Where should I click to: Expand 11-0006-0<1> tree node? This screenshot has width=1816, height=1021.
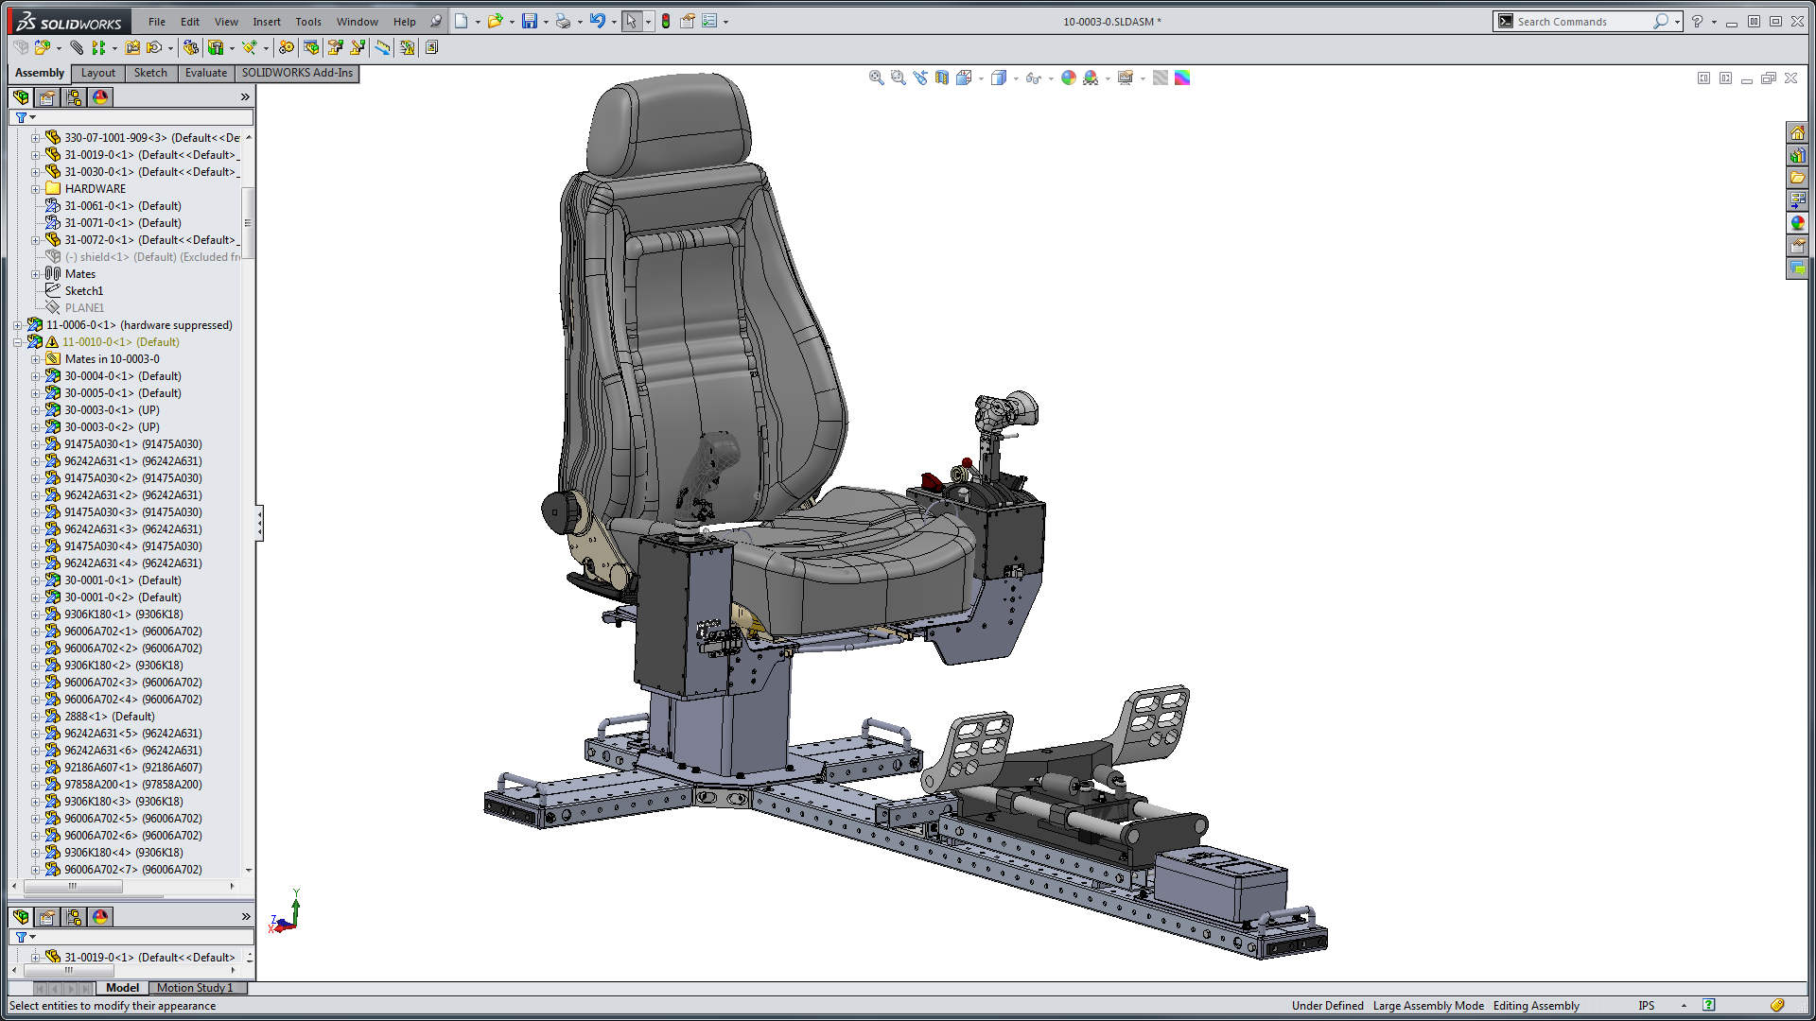coord(18,324)
